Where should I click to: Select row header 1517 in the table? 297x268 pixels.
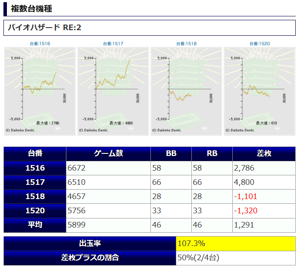pyautogui.click(x=35, y=182)
